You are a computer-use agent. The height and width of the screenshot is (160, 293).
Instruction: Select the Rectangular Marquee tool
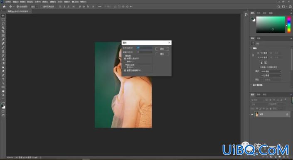coord(3,20)
